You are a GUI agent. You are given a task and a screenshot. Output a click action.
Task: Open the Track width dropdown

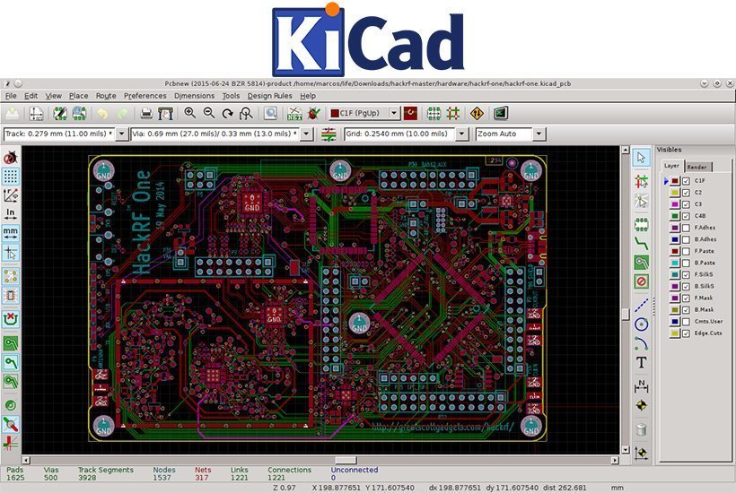[121, 134]
